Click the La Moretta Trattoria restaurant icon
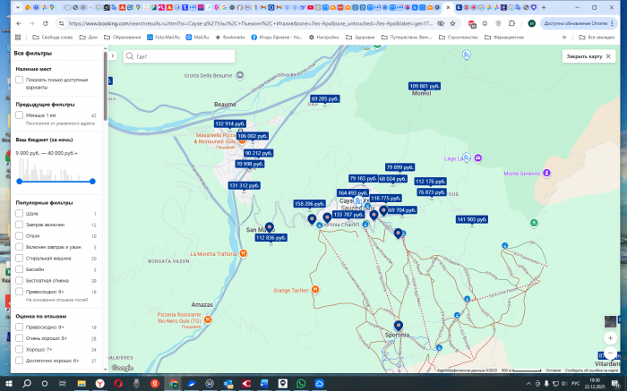Image resolution: width=627 pixels, height=391 pixels. [244, 253]
